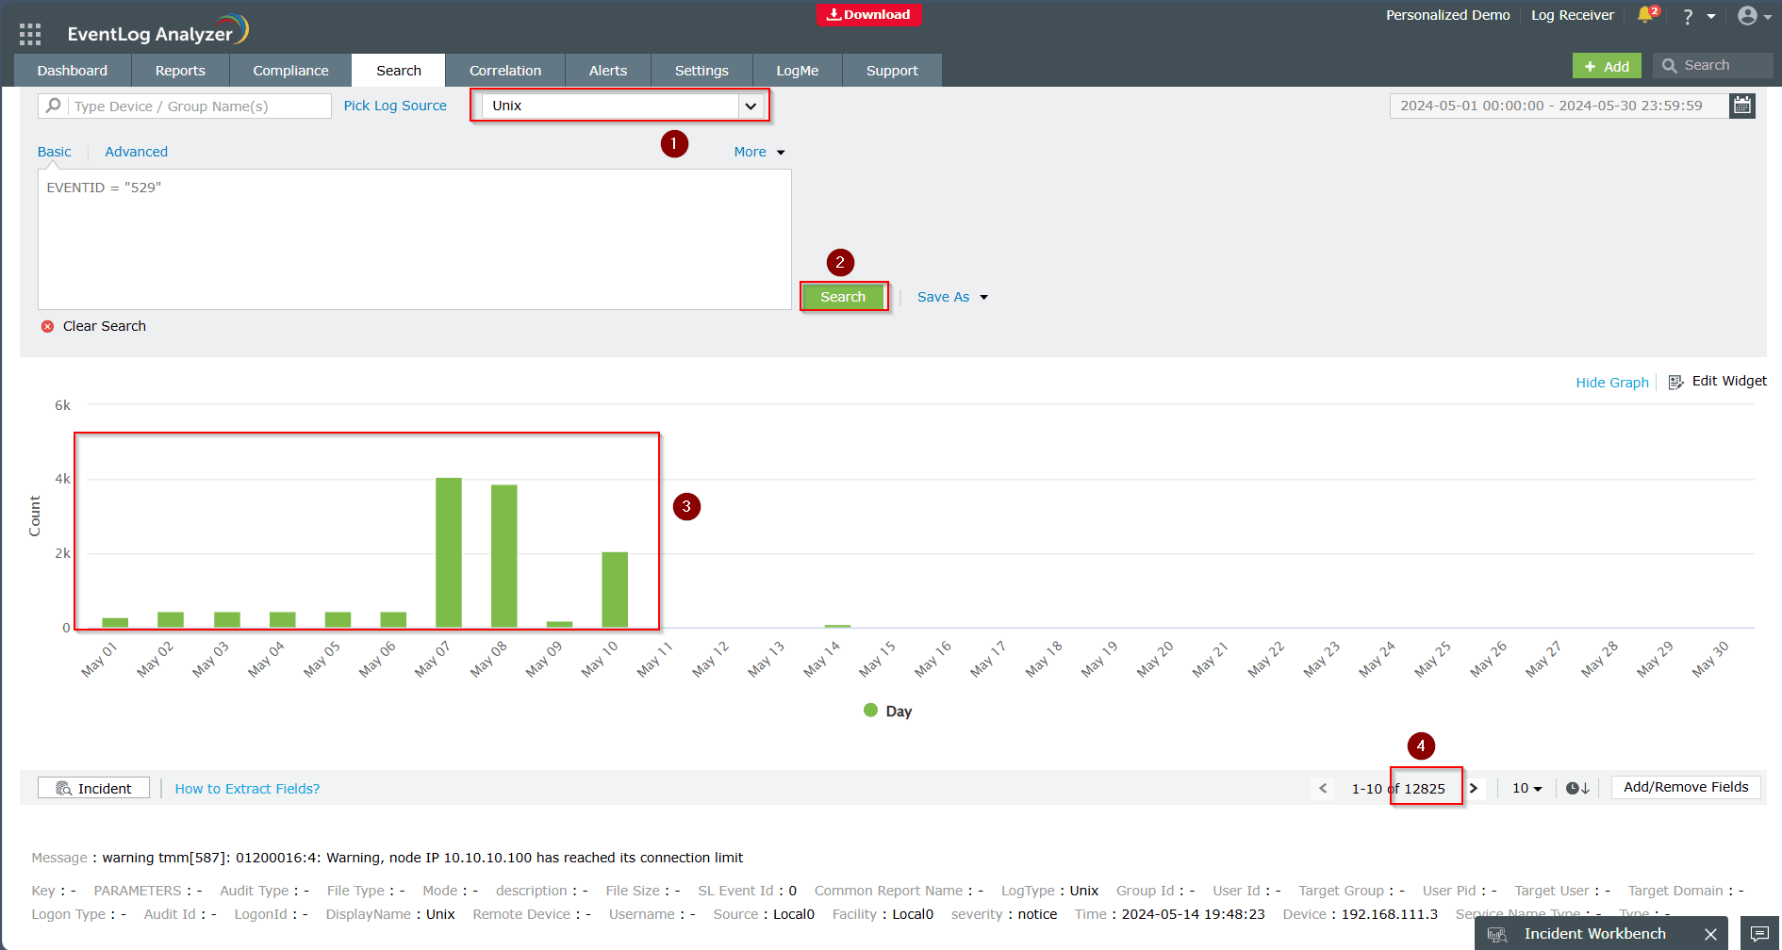
Task: Close the Incident Workbench panel
Action: [1710, 933]
